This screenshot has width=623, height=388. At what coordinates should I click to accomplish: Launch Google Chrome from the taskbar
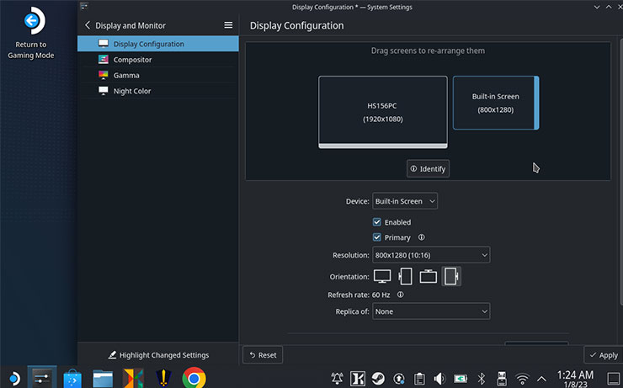(194, 378)
